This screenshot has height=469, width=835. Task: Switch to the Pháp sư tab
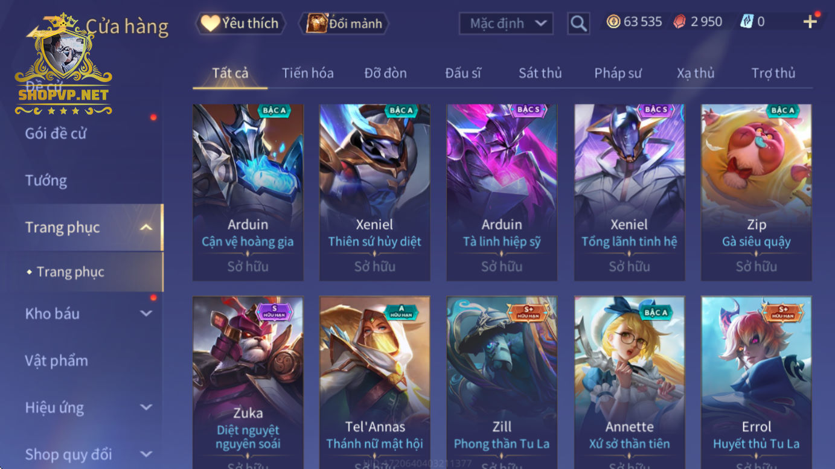(618, 73)
